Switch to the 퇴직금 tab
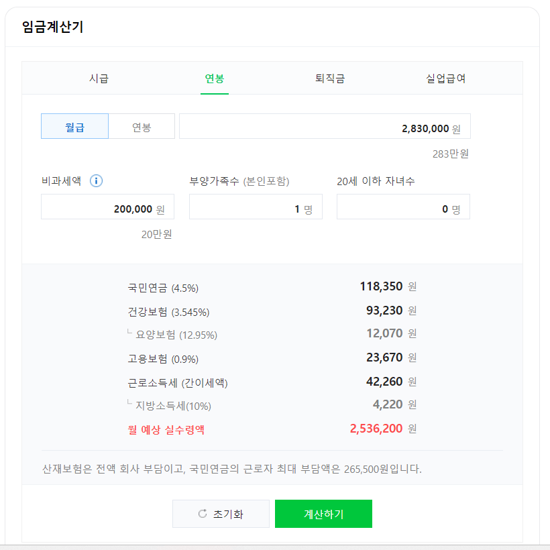The image size is (550, 550). (330, 78)
